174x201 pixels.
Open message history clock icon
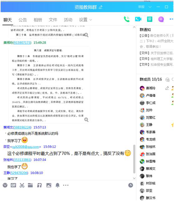[x=130, y=185]
